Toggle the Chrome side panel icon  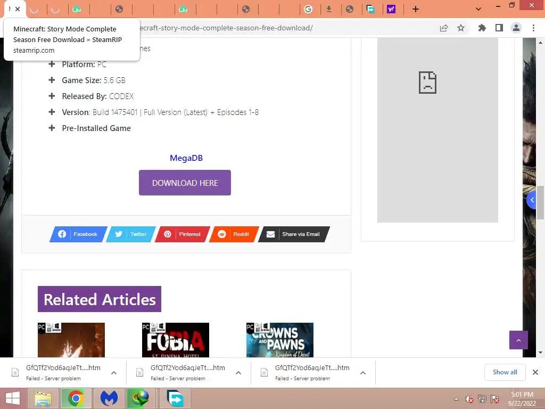pyautogui.click(x=499, y=28)
